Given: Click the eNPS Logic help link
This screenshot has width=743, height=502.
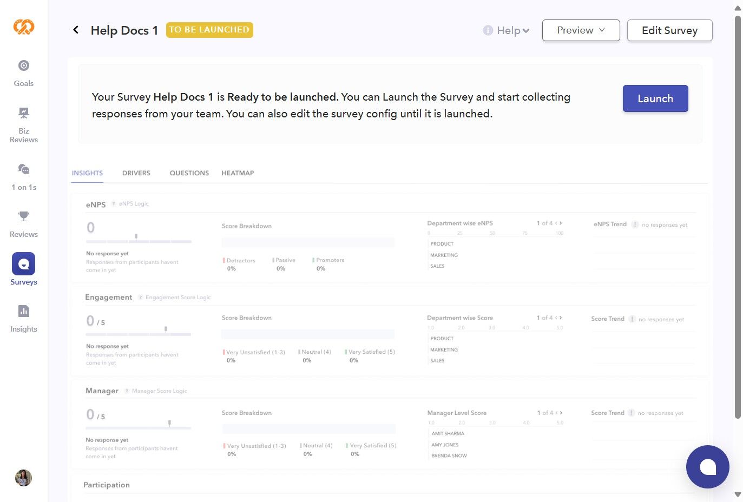Looking at the screenshot, I should (134, 204).
